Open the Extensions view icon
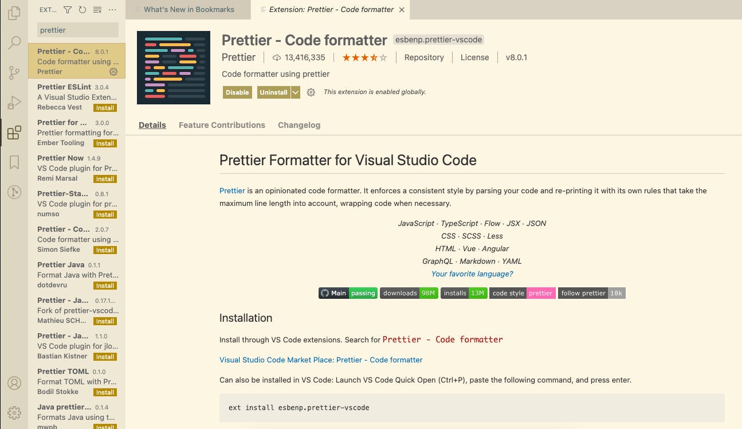This screenshot has width=742, height=429. pyautogui.click(x=14, y=132)
